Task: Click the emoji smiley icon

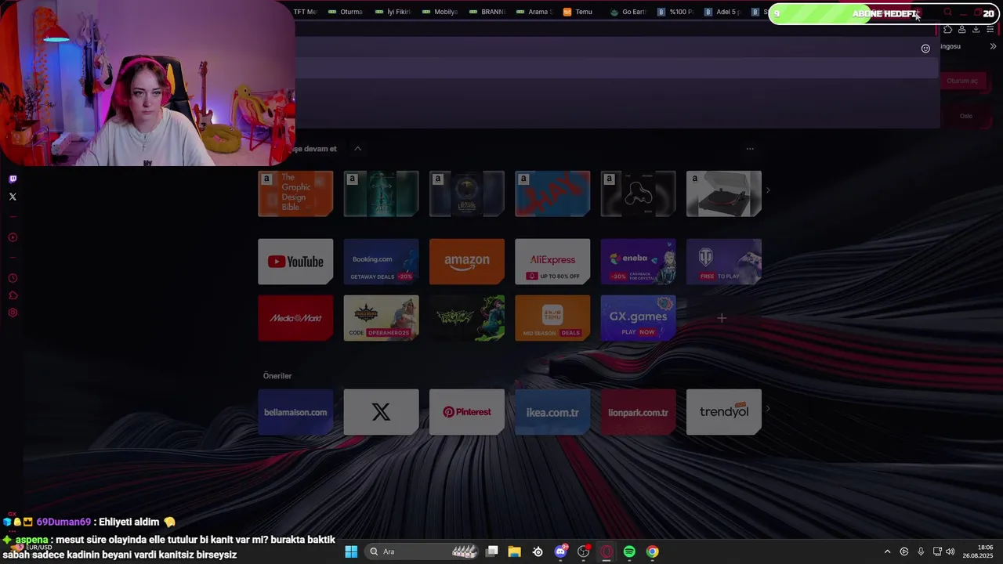Action: 925,49
